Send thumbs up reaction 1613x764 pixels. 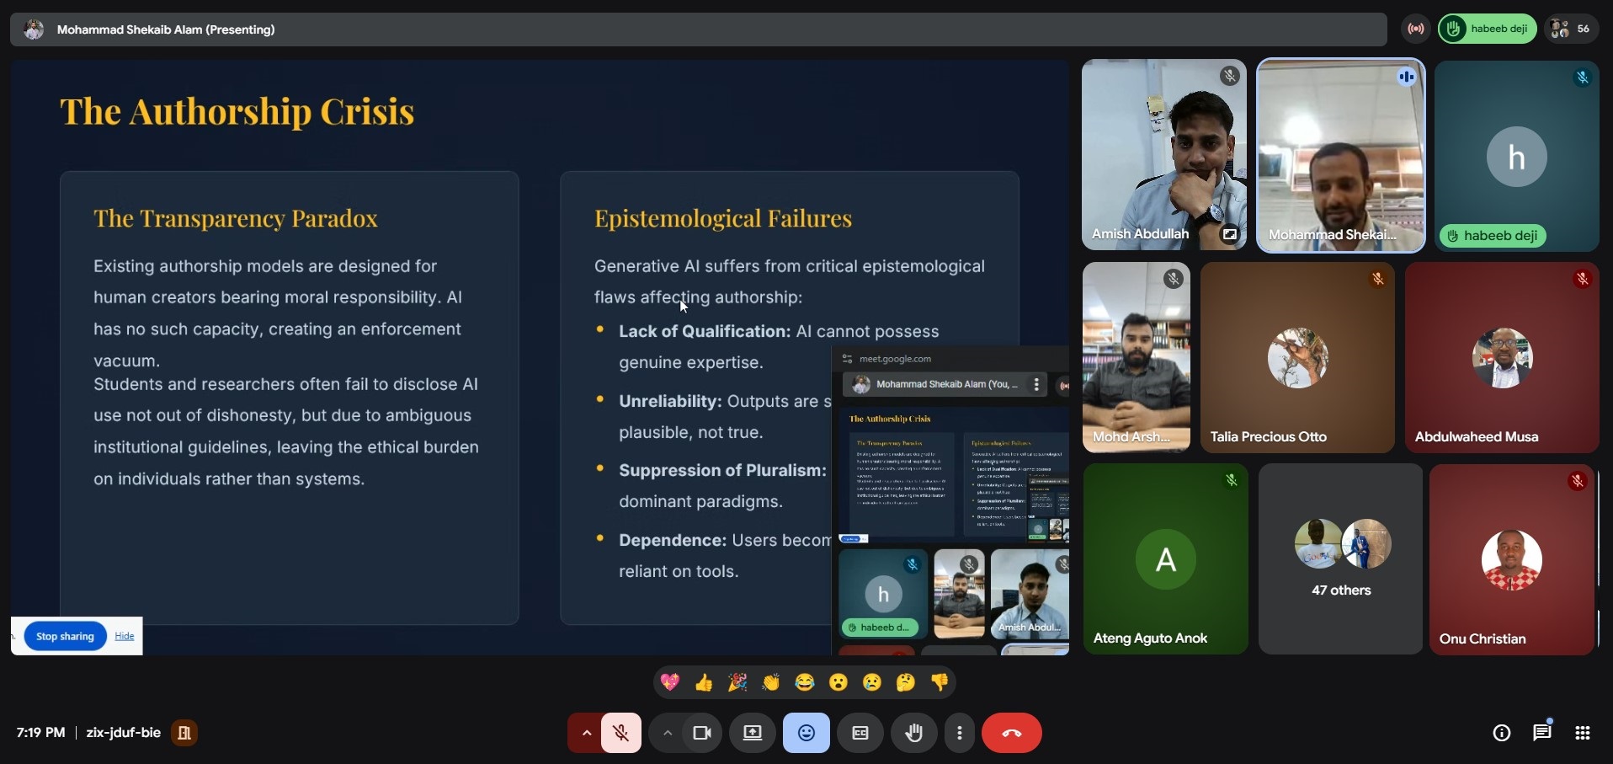point(704,682)
